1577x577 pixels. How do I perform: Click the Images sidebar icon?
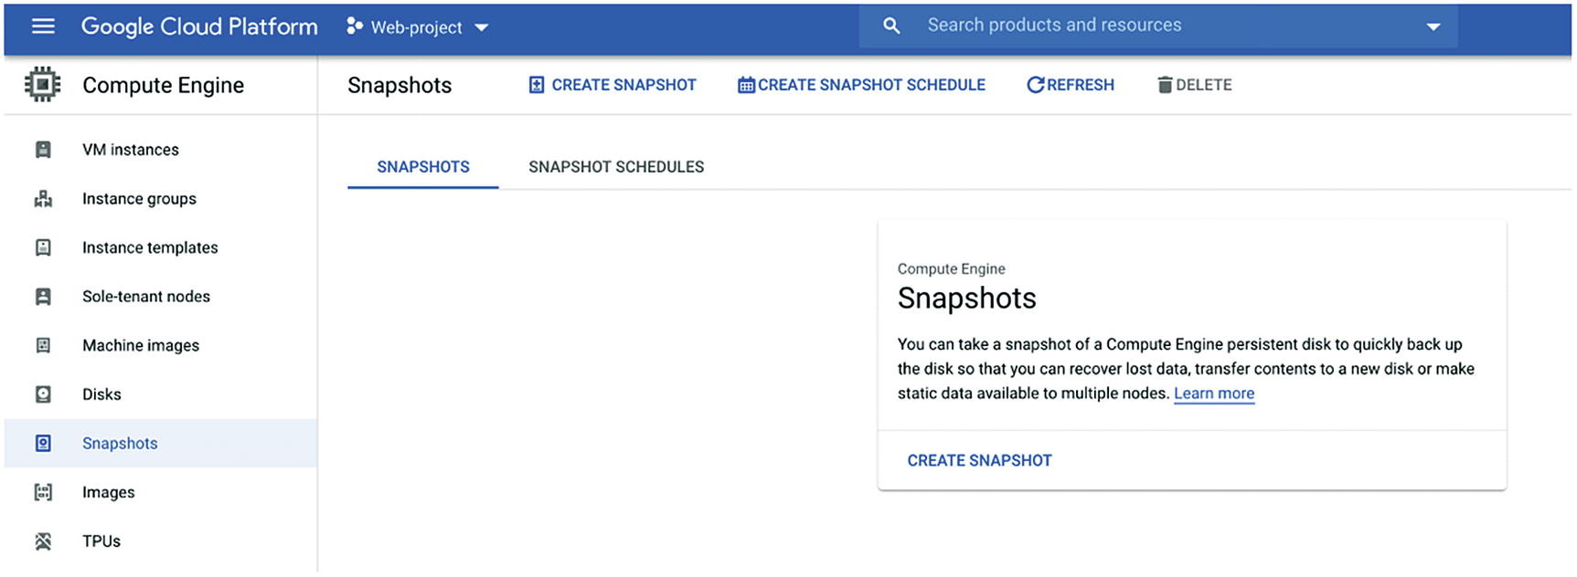click(43, 492)
